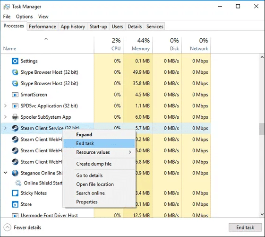Image resolution: width=265 pixels, height=237 pixels.
Task: Click the scrollbar down arrow
Action: pos(262,214)
